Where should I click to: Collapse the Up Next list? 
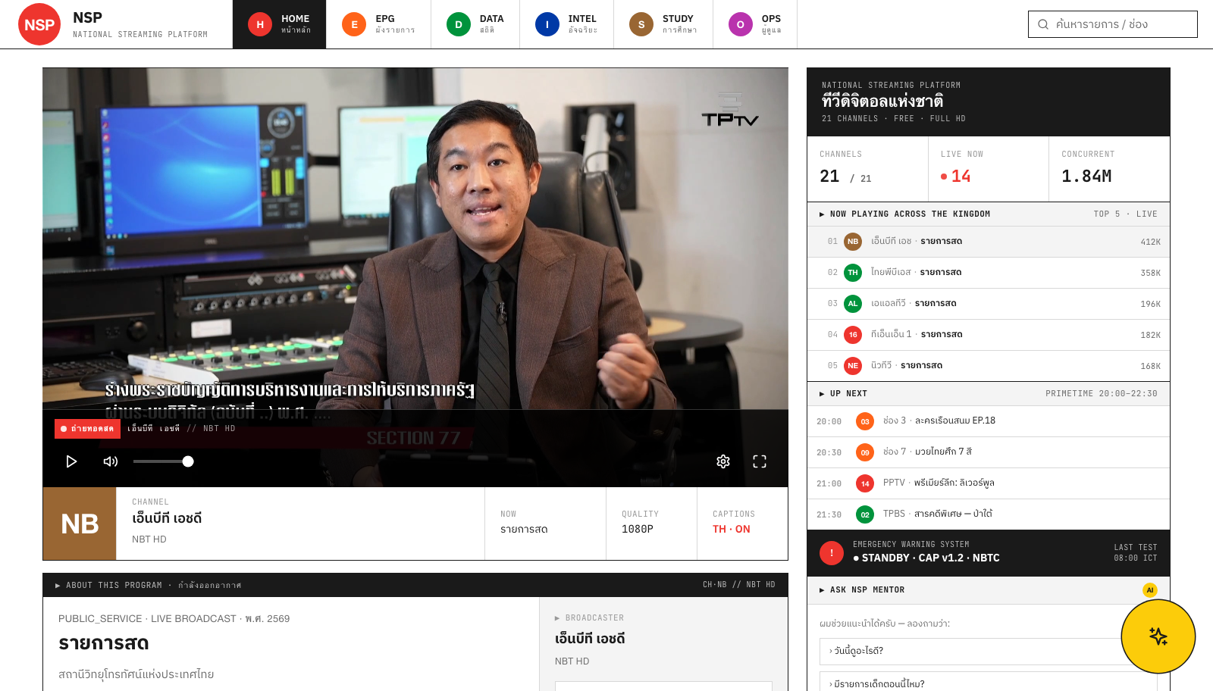pyautogui.click(x=822, y=394)
